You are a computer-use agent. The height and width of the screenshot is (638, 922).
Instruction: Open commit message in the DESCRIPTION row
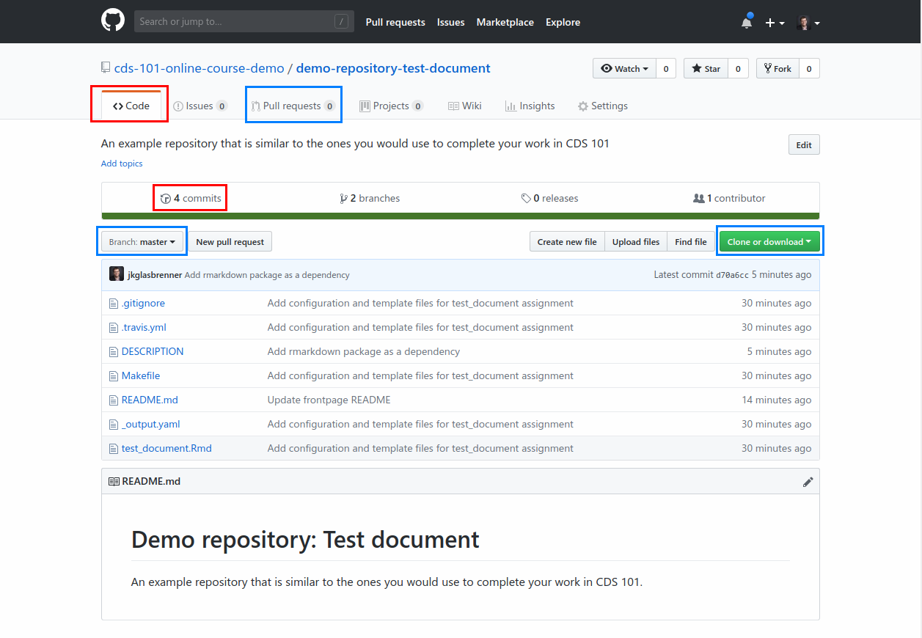(x=364, y=351)
